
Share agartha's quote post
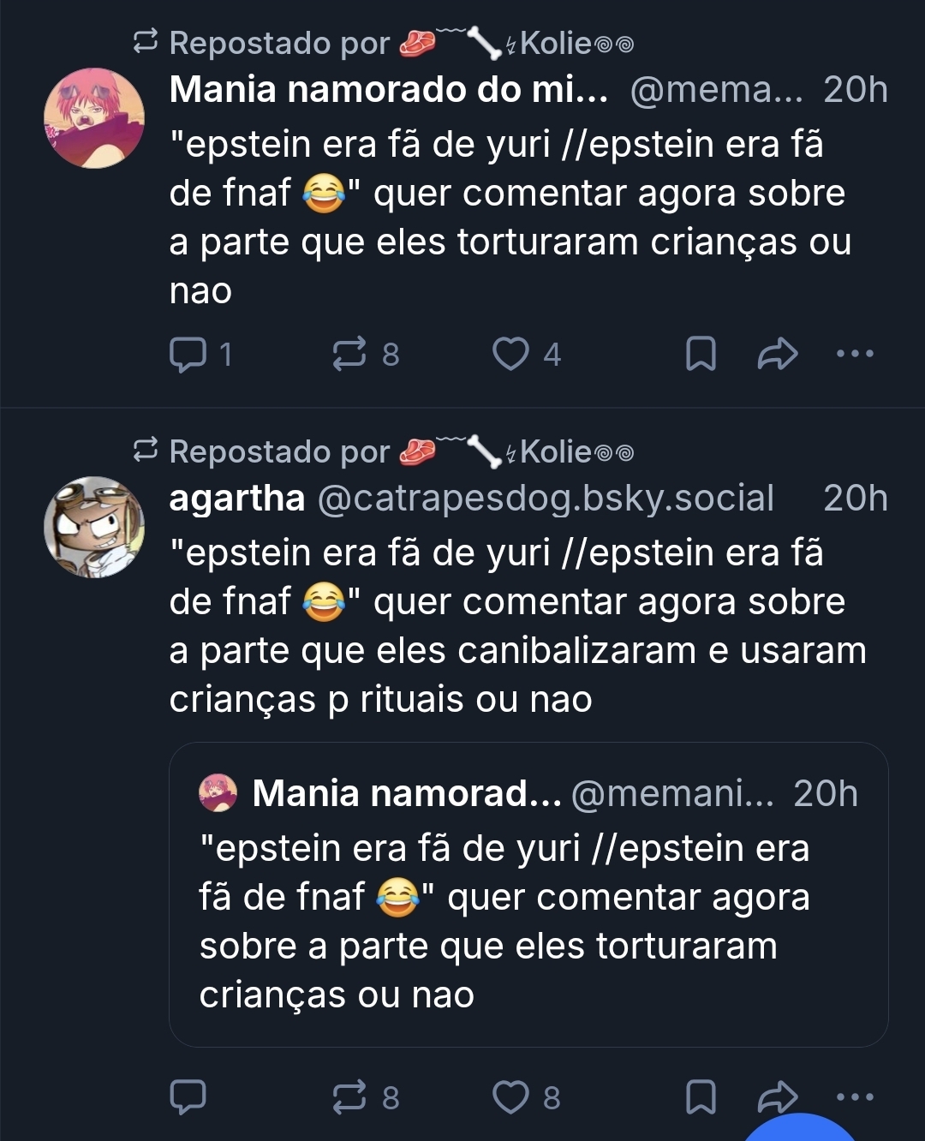(777, 1095)
